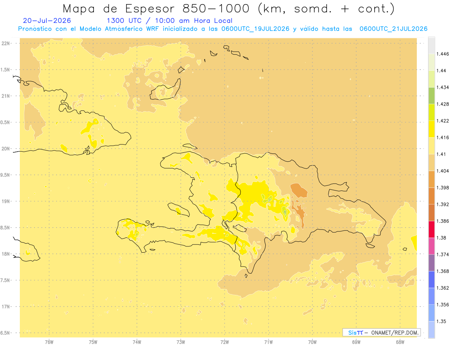Select the purple legend swatch between 1.368 and 1.374
The height and width of the screenshot is (347, 449).
431,262
